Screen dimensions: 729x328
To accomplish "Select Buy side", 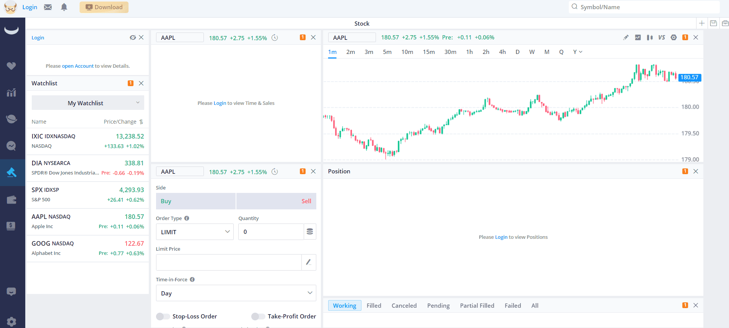I will point(196,201).
